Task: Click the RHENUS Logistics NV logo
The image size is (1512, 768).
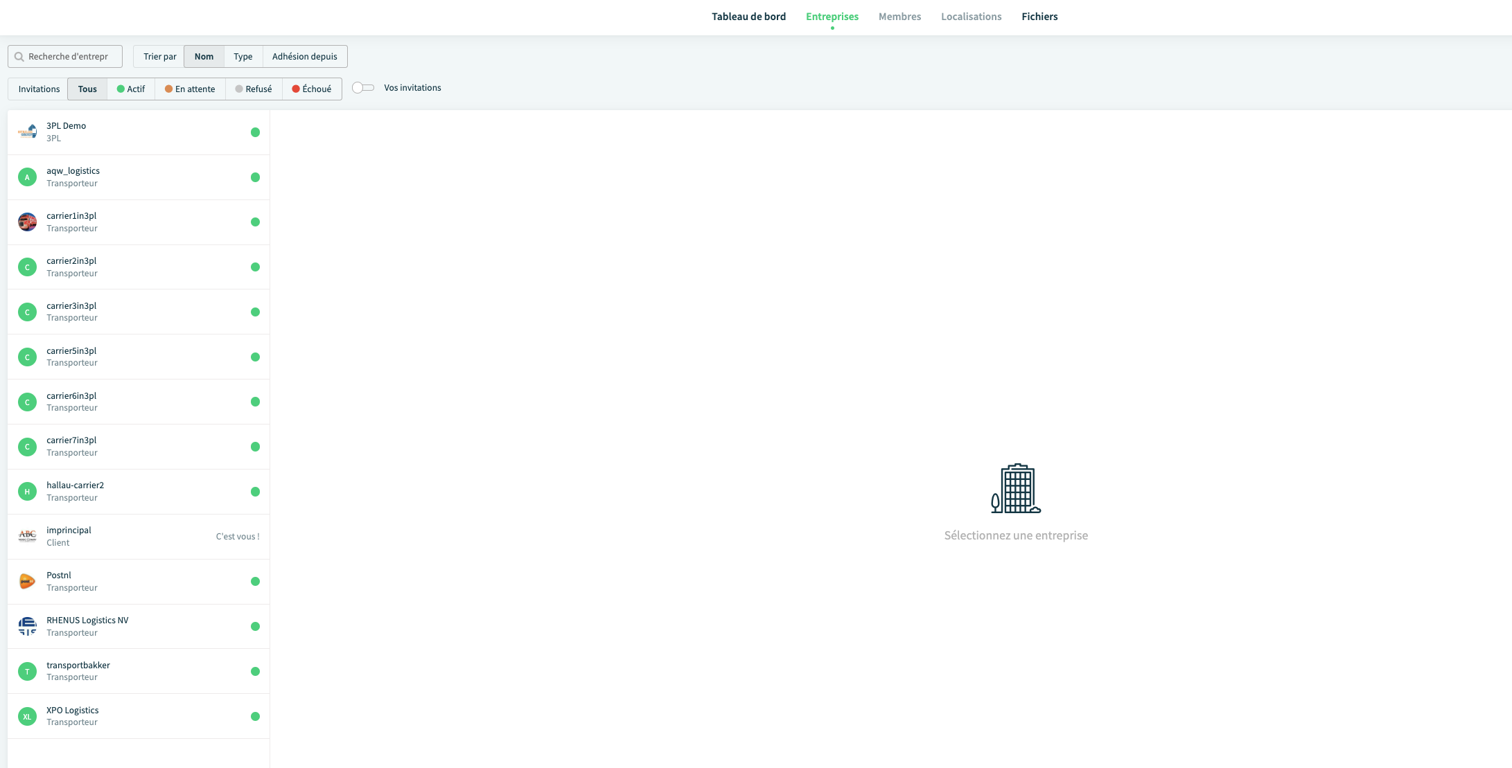Action: pyautogui.click(x=27, y=626)
